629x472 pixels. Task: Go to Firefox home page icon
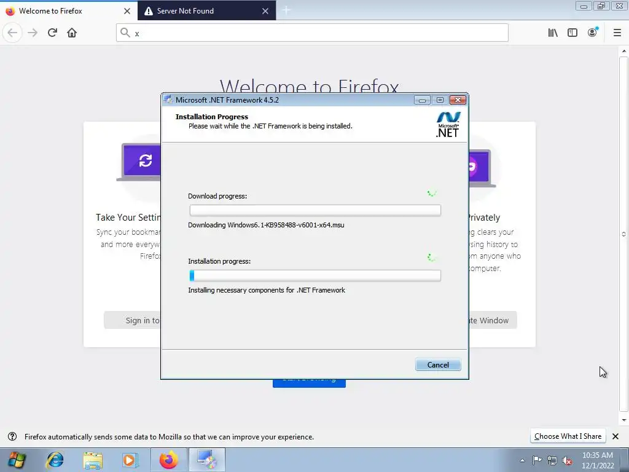point(72,33)
